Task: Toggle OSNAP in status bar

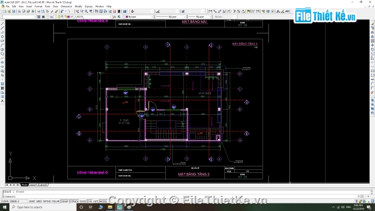Action: 64,202
